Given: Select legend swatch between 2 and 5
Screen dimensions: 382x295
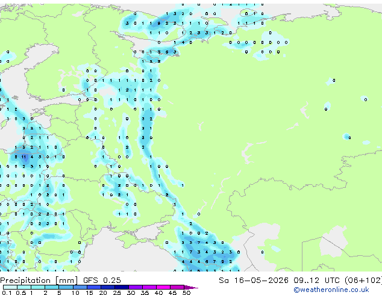Looking at the screenshot, I should [x=52, y=287].
